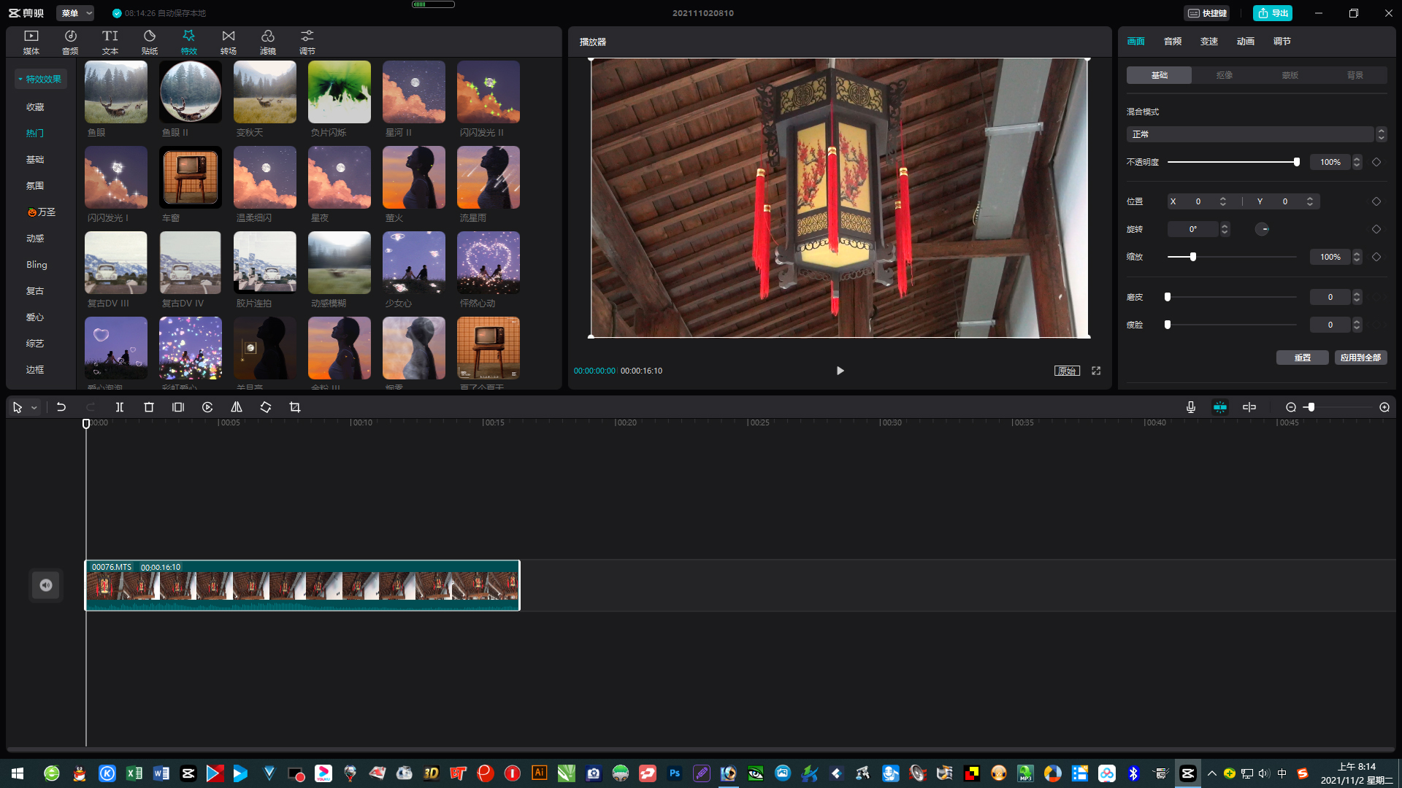Click the freeze frame icon
Viewport: 1402px width, 788px height.
(178, 407)
